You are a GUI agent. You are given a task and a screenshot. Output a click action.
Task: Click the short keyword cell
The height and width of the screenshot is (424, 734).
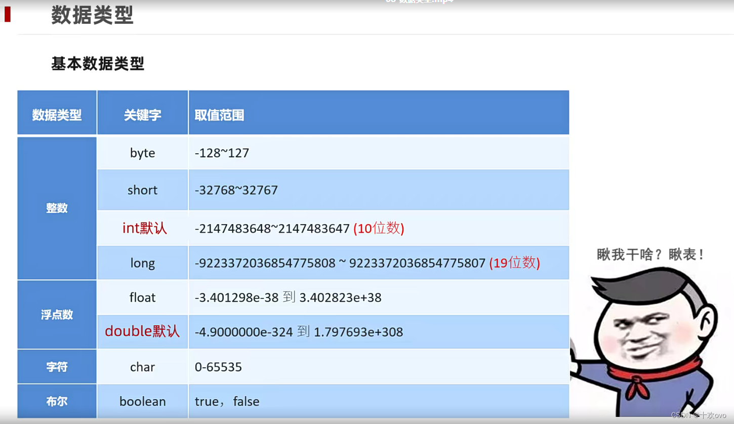[x=142, y=190]
